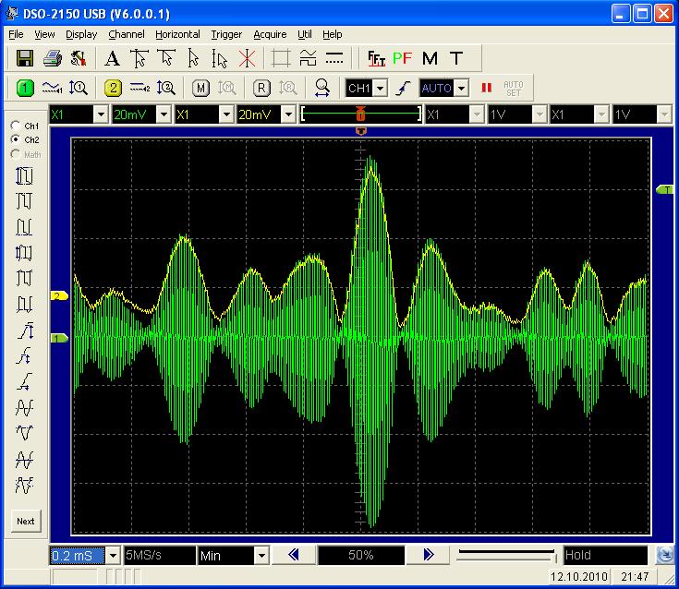The height and width of the screenshot is (589, 679).
Task: Open the Acquire menu
Action: (x=270, y=34)
